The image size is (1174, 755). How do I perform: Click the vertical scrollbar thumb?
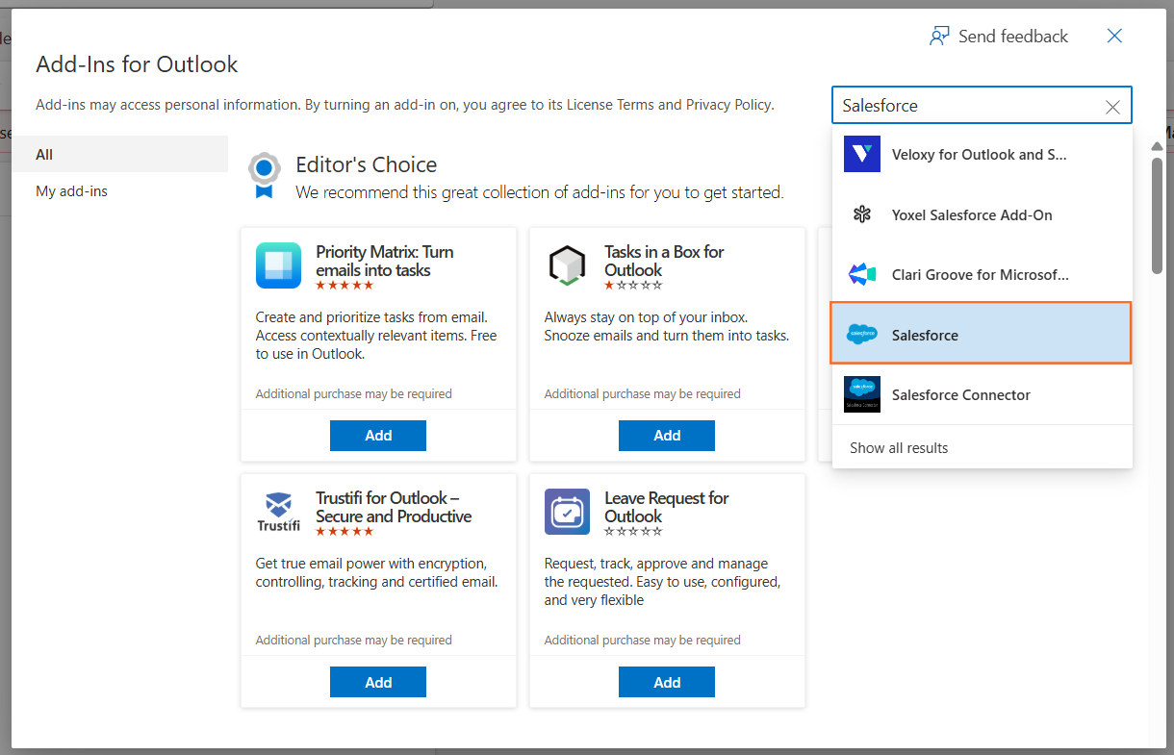tap(1157, 215)
